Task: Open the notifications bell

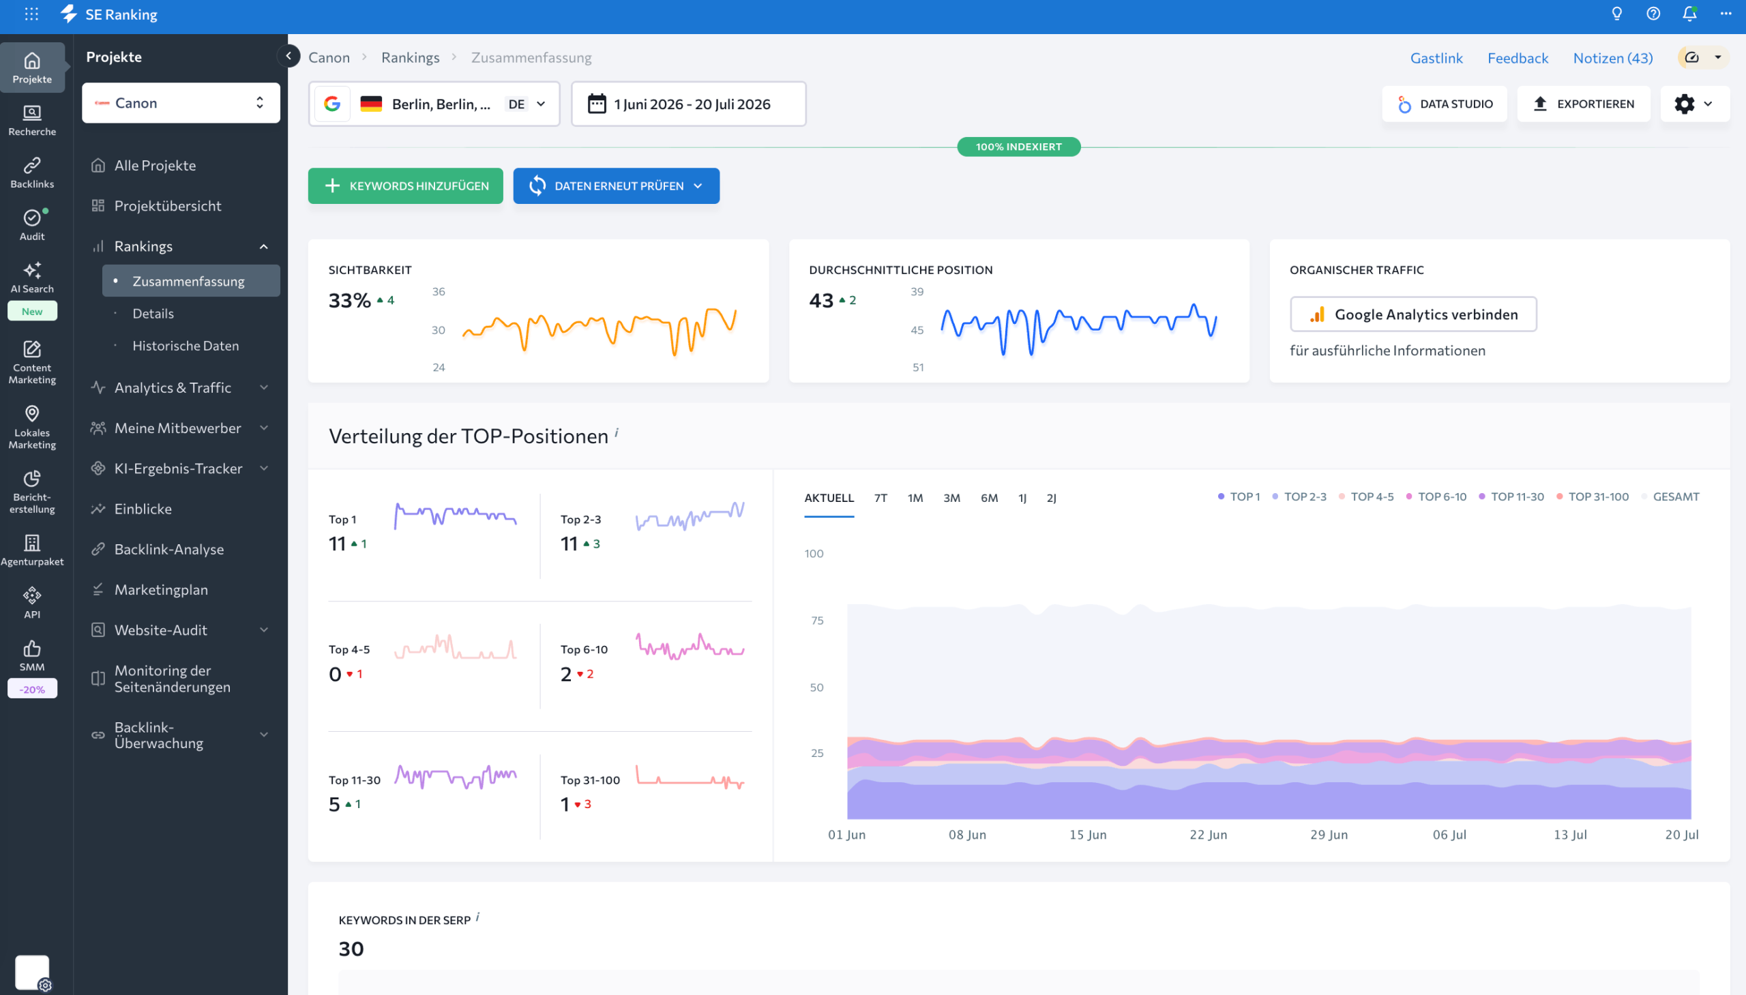Action: (x=1689, y=14)
